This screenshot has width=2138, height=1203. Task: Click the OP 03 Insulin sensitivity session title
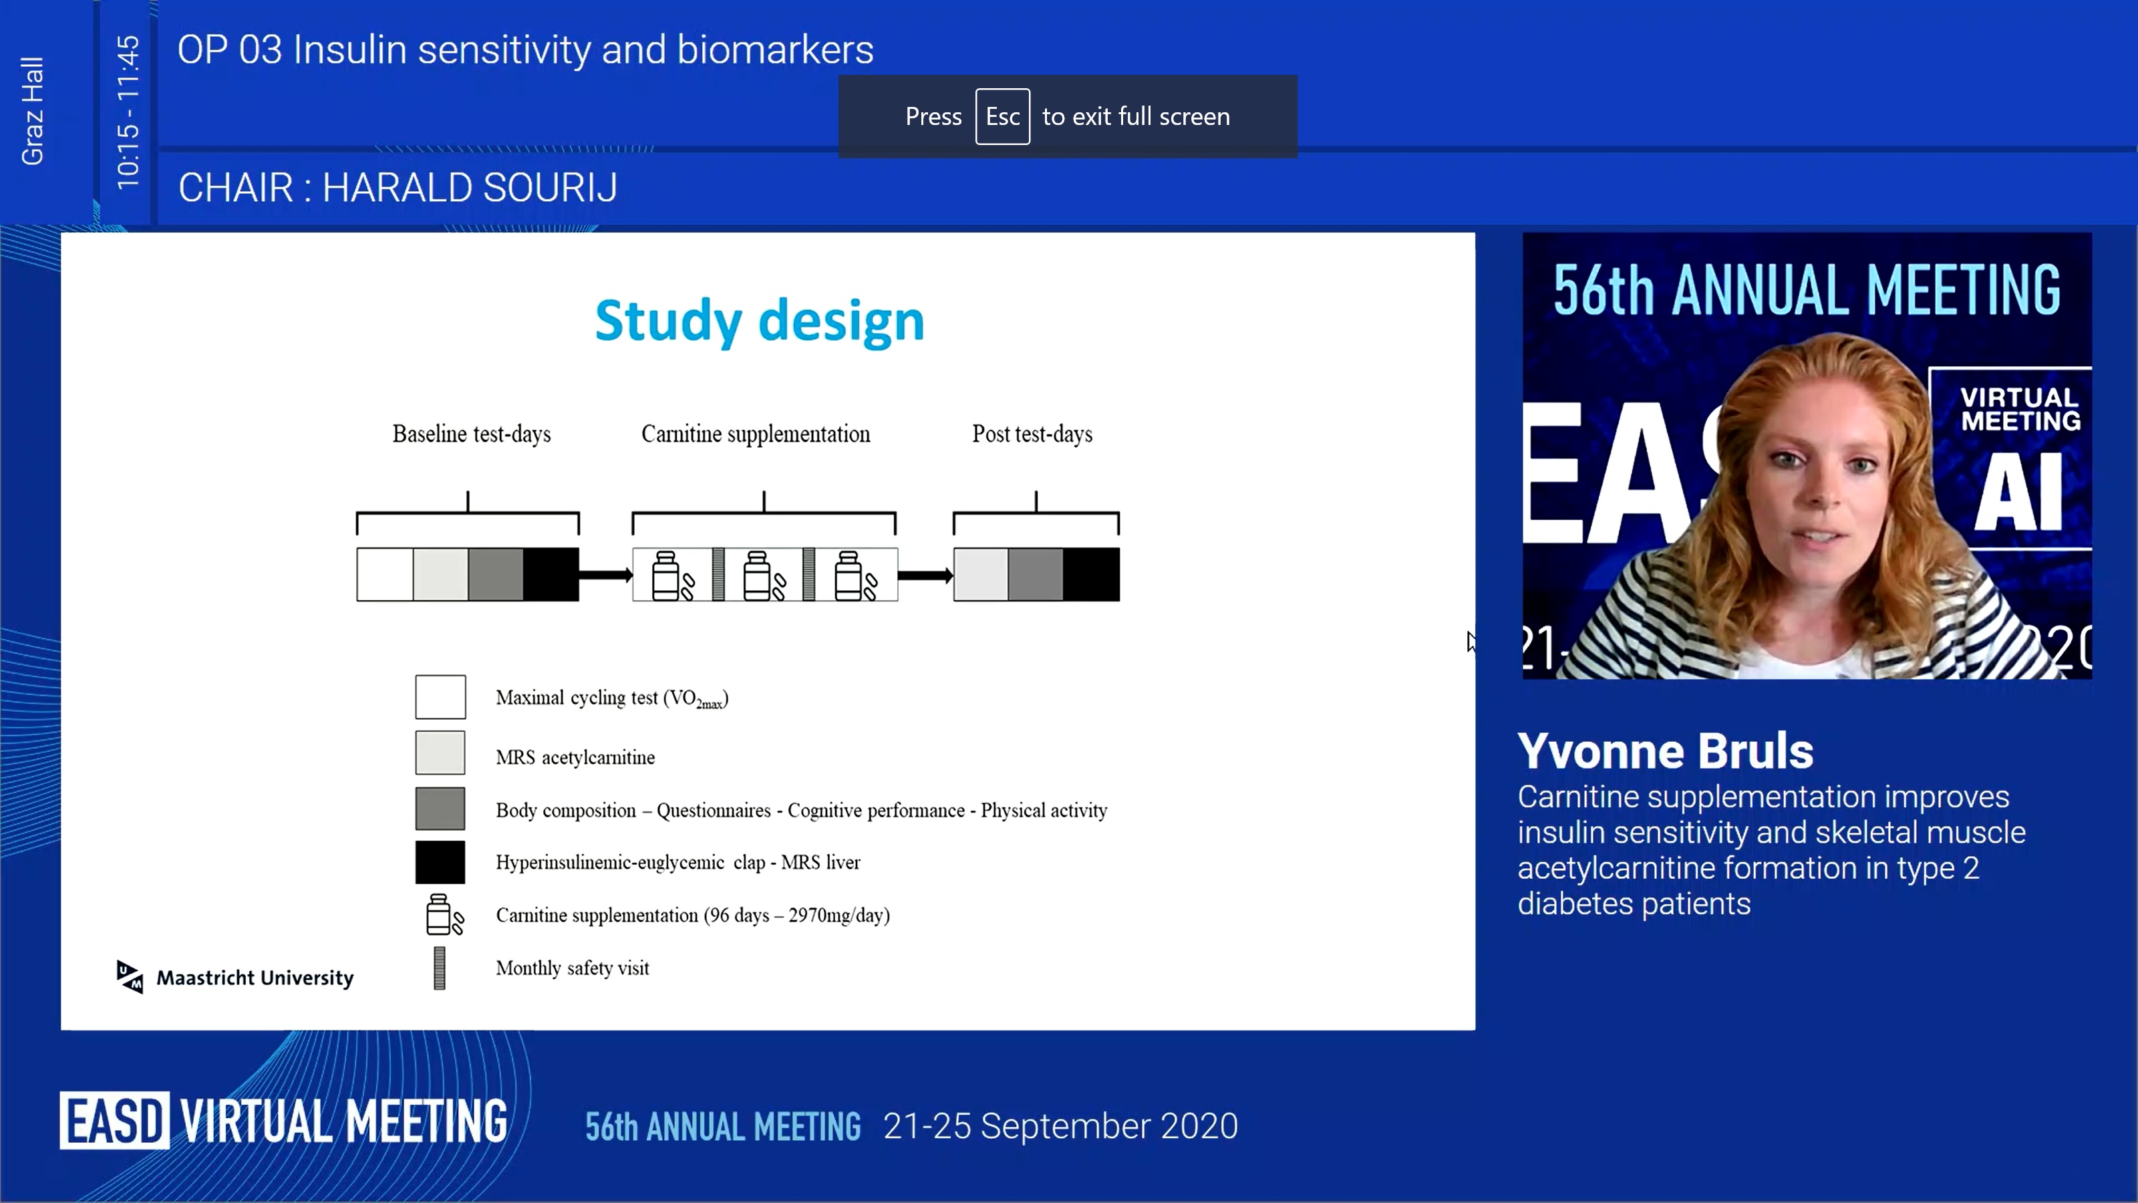coord(524,50)
